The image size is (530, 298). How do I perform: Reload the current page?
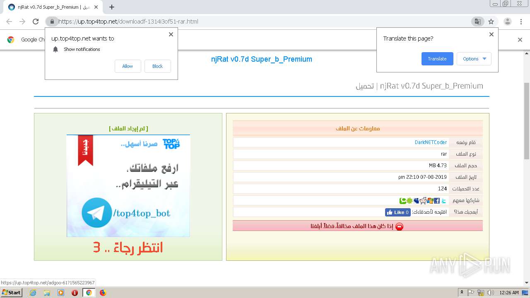click(36, 22)
